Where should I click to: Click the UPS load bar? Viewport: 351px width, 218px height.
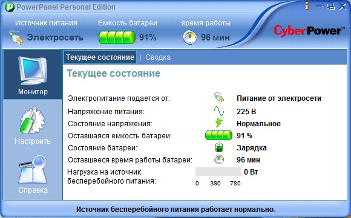pyautogui.click(x=218, y=172)
